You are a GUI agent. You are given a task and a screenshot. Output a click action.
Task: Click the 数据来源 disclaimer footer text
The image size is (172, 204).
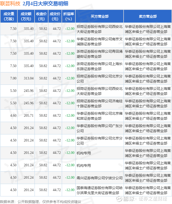coord(41,202)
